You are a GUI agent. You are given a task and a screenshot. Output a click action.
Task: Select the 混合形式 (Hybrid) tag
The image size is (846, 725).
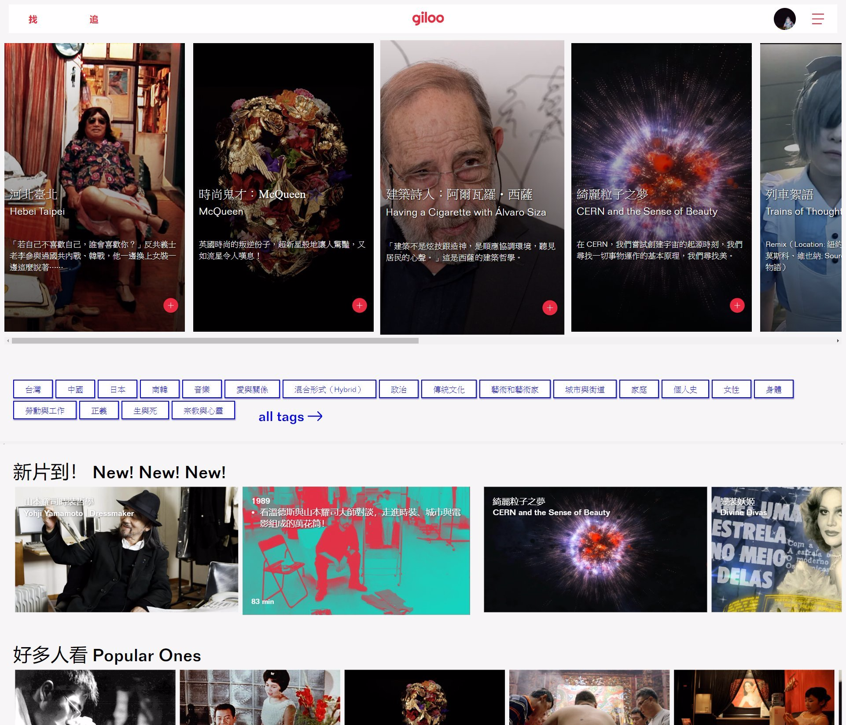tap(329, 389)
